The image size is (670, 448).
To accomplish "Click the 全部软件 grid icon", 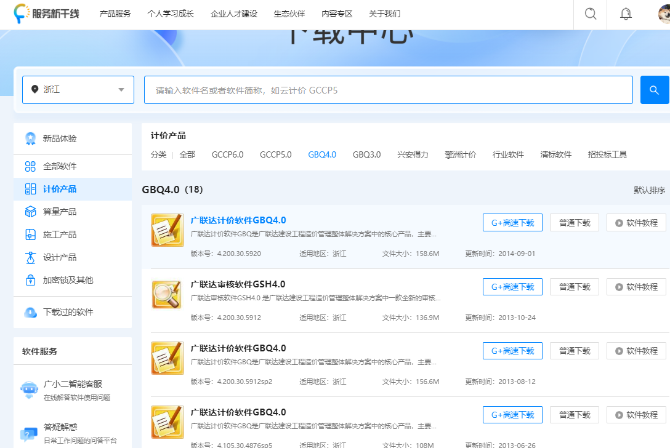I will tap(30, 166).
